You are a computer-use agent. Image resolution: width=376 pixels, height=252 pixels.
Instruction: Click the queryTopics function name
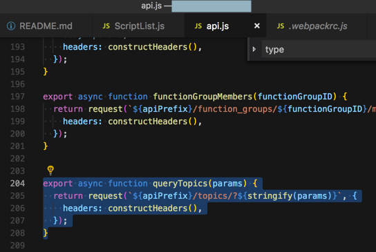click(180, 184)
